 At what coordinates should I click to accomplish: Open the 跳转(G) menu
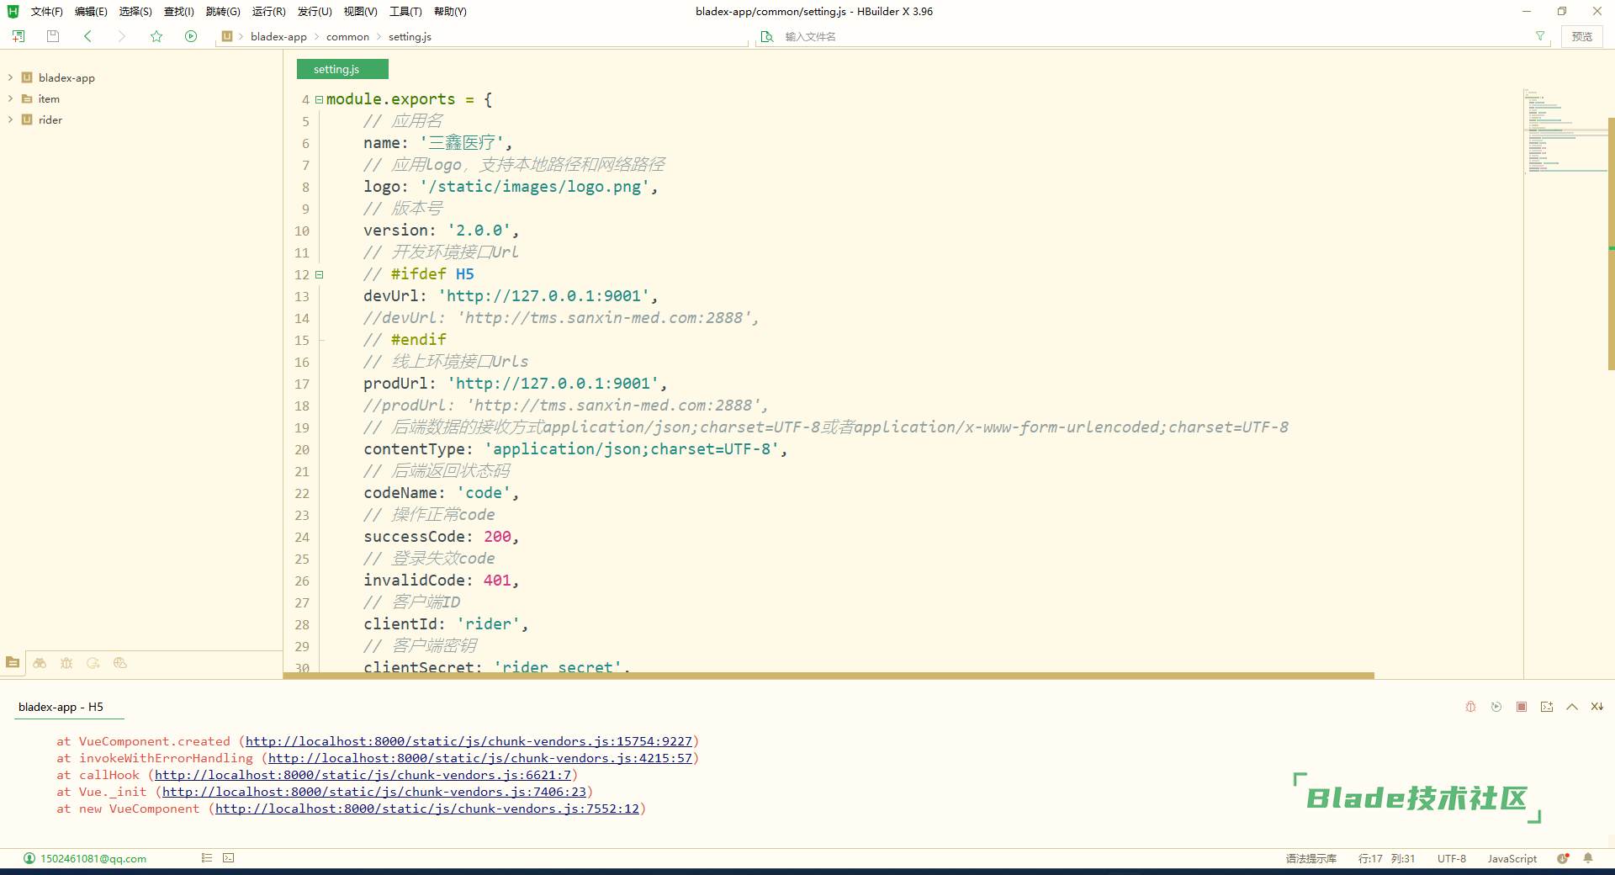pyautogui.click(x=223, y=11)
